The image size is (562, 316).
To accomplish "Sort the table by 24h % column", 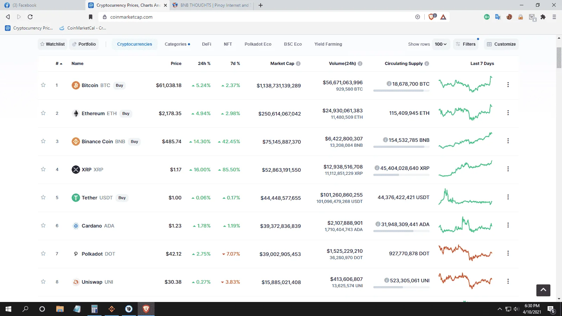I will click(x=204, y=64).
